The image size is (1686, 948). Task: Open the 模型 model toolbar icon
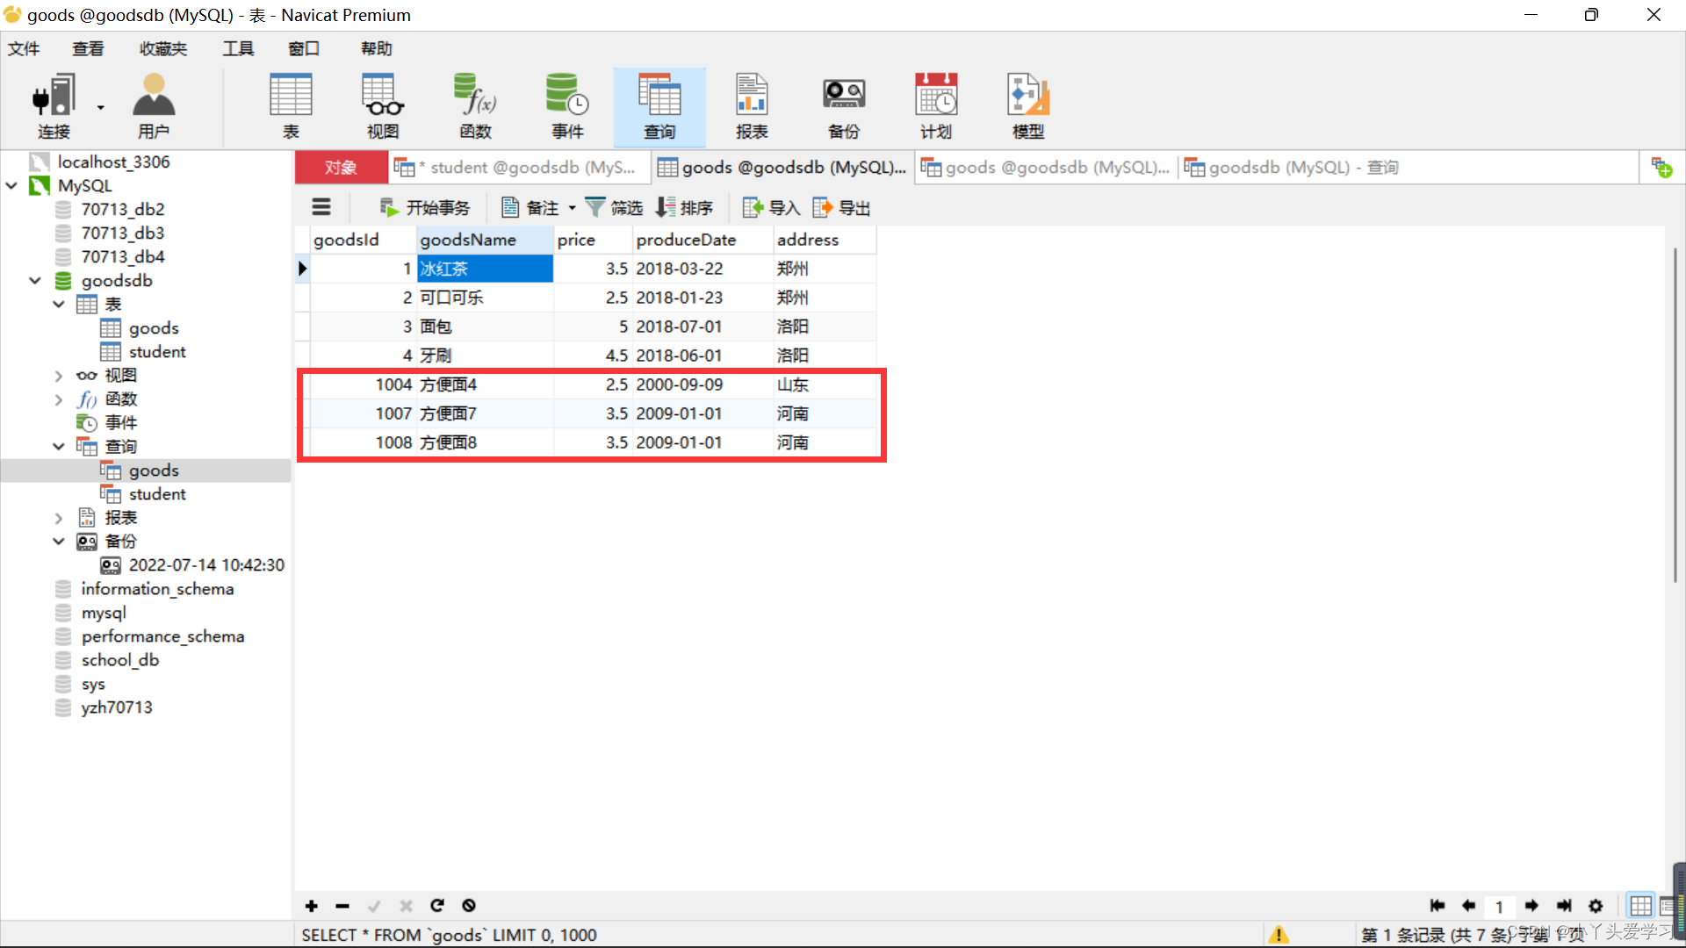1028,107
